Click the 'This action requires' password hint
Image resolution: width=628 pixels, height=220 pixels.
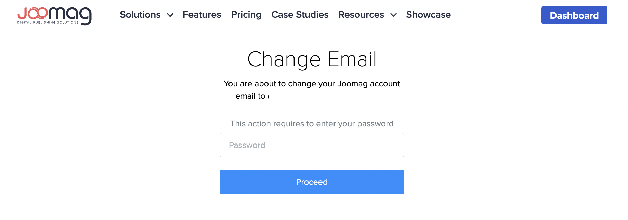(x=312, y=124)
